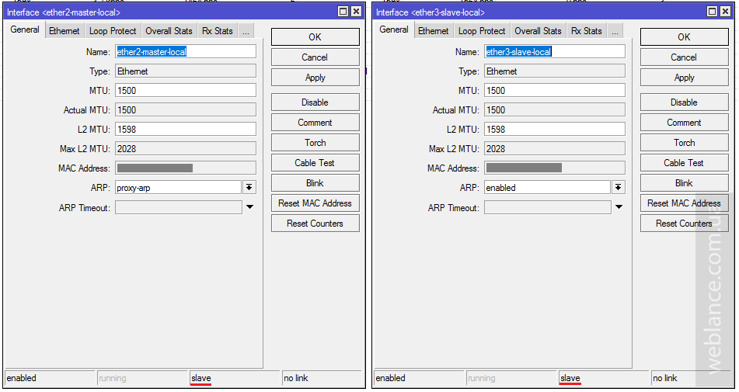Click MTU field in ether2-master-local window
739x392 pixels.
[186, 90]
